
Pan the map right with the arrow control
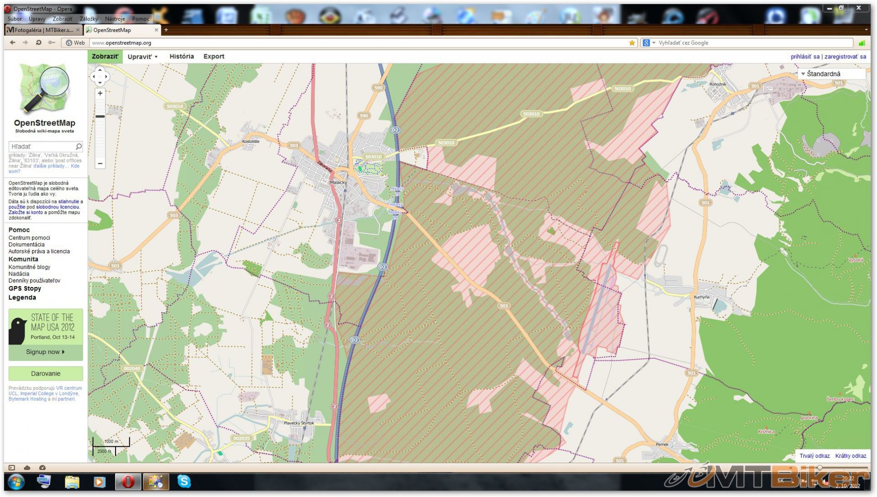pos(106,77)
